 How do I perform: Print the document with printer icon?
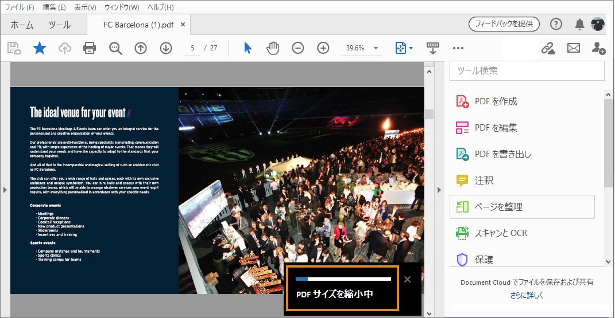(90, 48)
